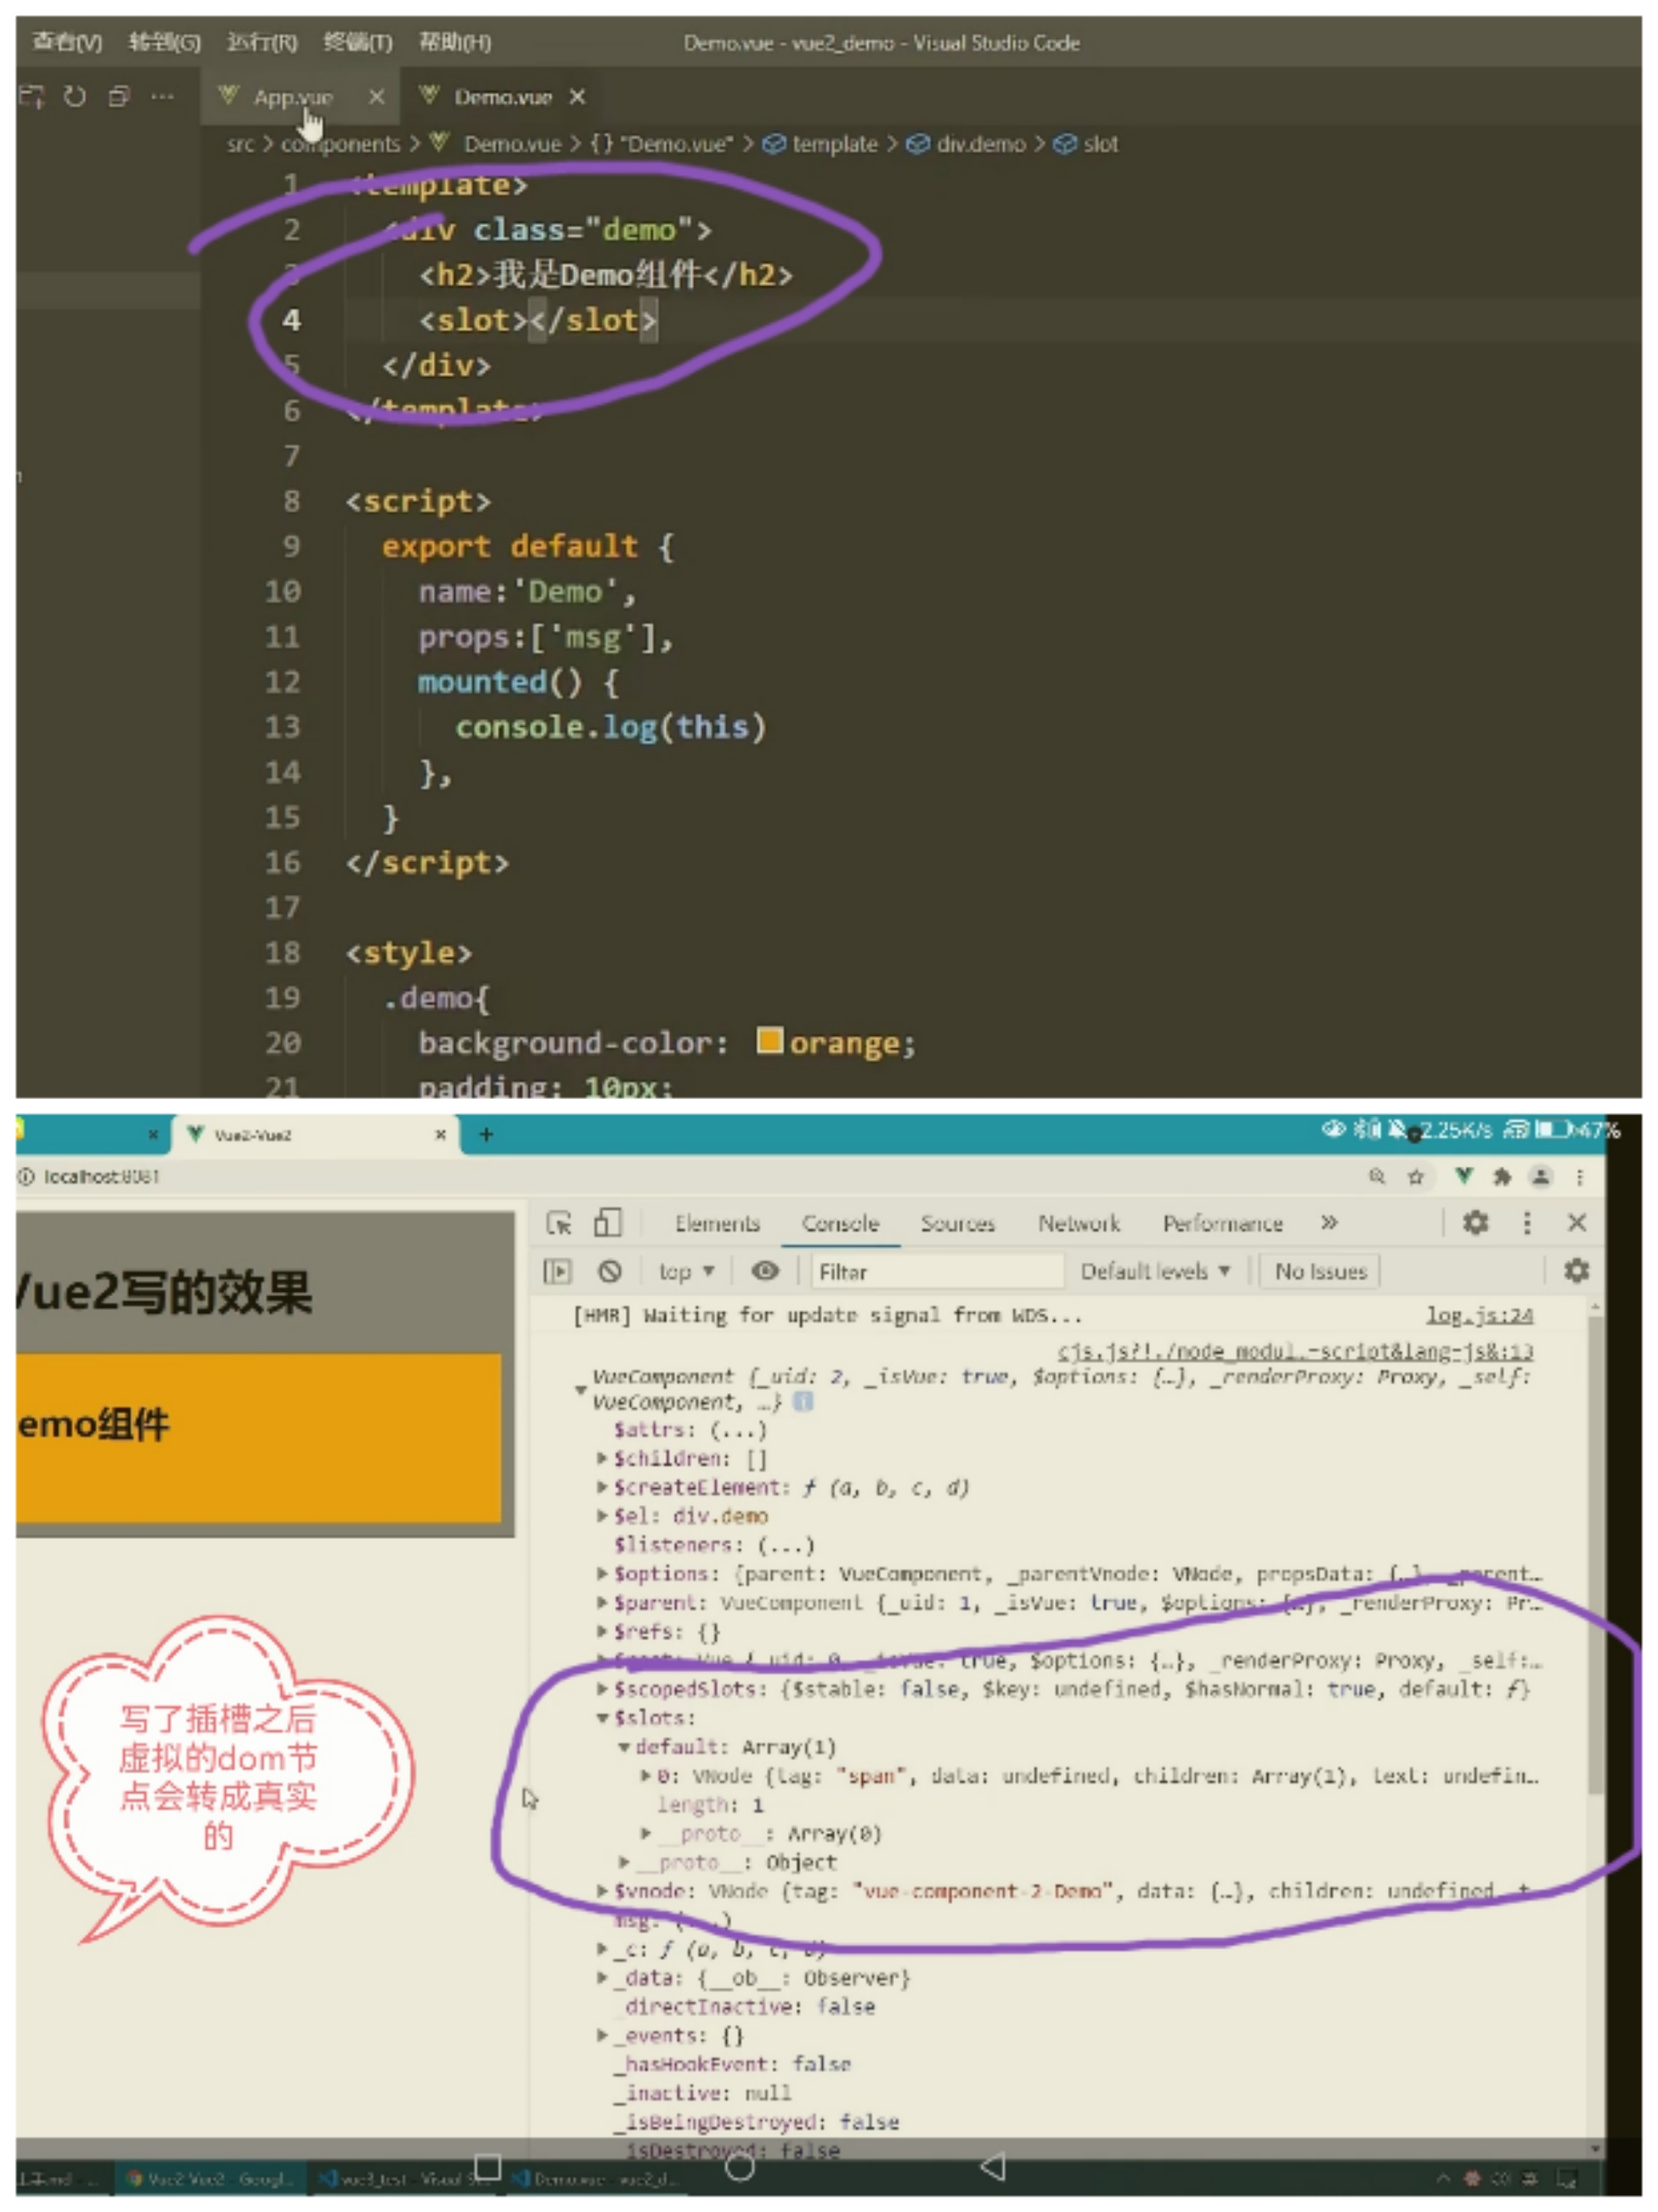The image size is (1658, 2212).
Task: Clear the console with the ban icon
Action: (x=609, y=1271)
